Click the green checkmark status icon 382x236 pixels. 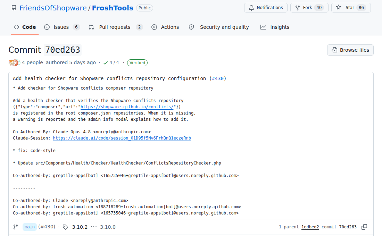(x=106, y=63)
